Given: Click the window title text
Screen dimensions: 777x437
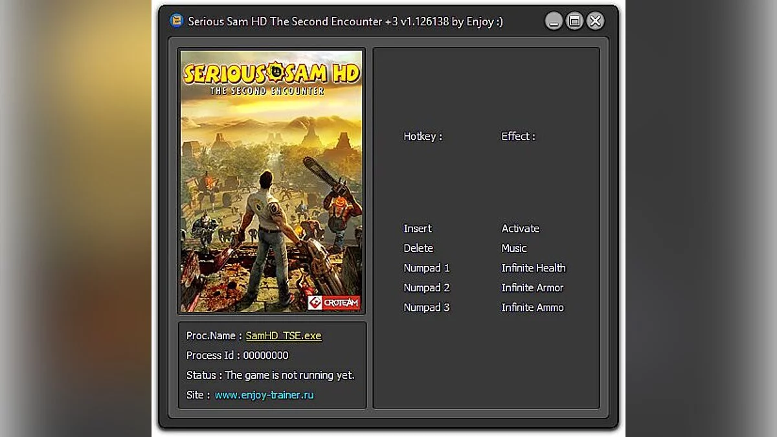Looking at the screenshot, I should click(345, 21).
